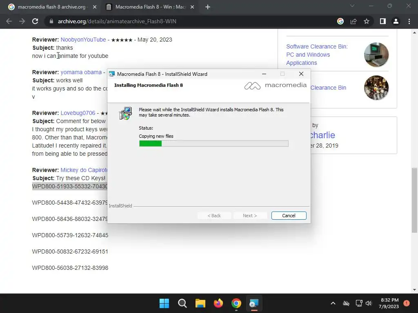Open Windows taskbar search
Image resolution: width=418 pixels, height=313 pixels.
(182, 303)
